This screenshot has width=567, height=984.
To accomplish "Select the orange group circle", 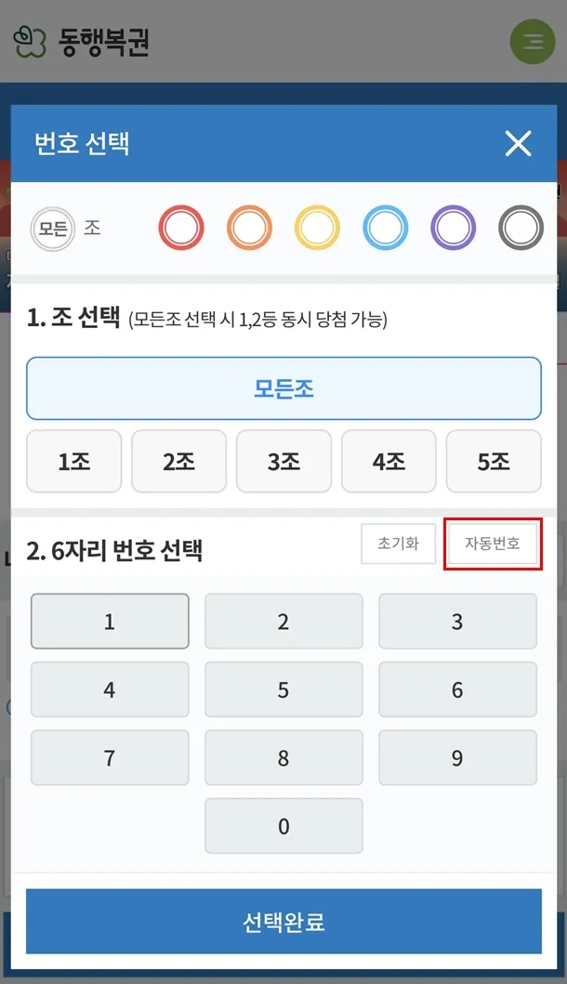I will pos(249,227).
